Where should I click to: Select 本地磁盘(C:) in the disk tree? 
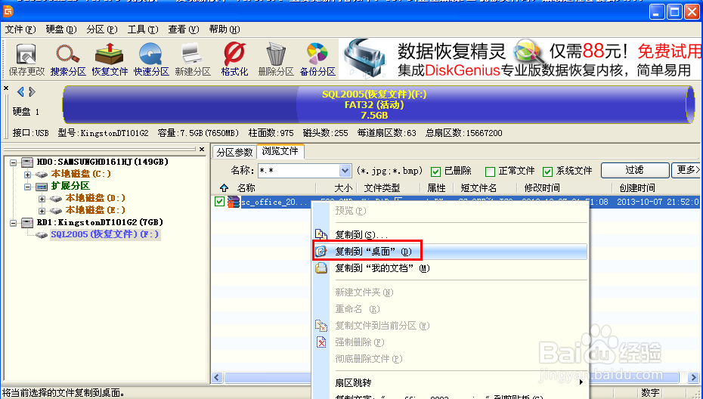coord(81,174)
